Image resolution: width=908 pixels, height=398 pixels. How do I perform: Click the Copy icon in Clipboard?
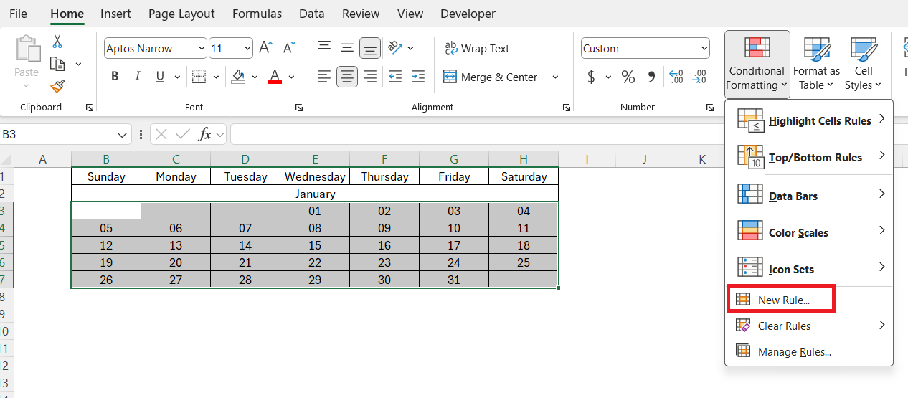click(x=57, y=64)
